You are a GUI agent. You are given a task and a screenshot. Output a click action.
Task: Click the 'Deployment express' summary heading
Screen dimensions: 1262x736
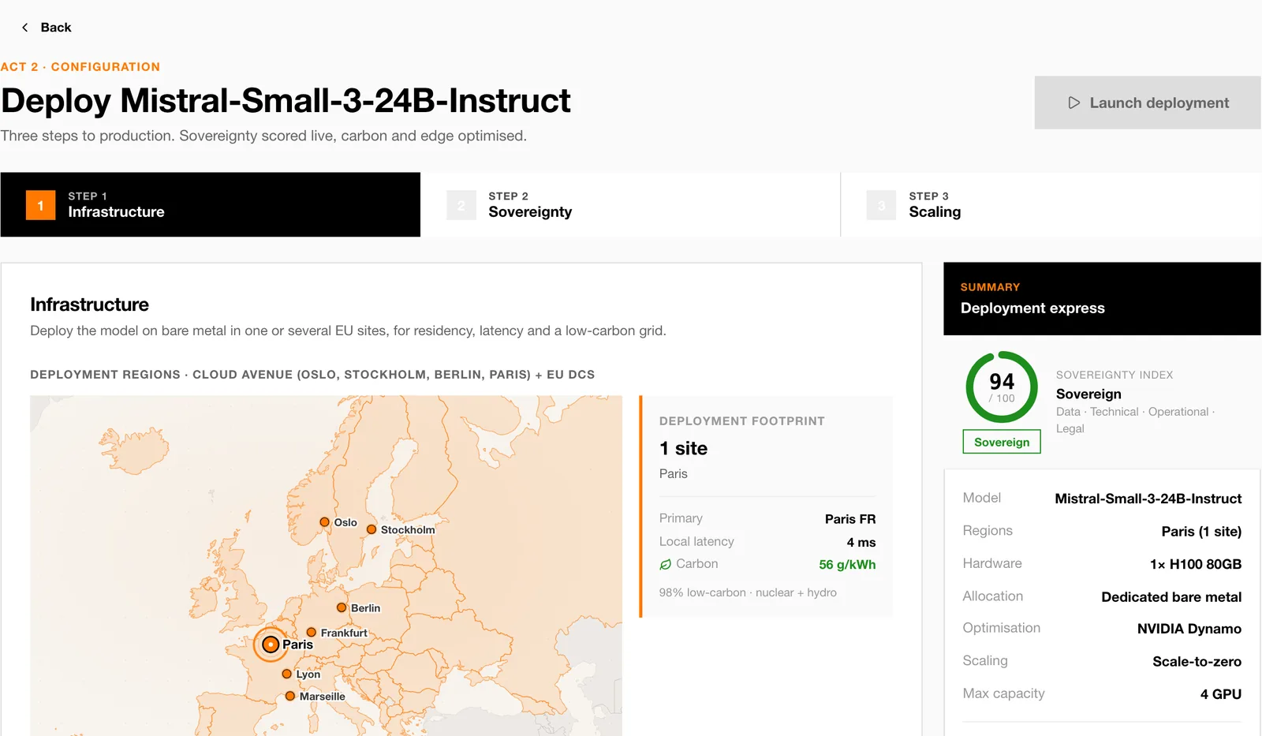coord(1032,308)
